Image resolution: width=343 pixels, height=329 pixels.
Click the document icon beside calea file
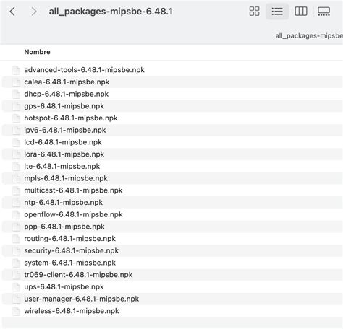pyautogui.click(x=16, y=82)
